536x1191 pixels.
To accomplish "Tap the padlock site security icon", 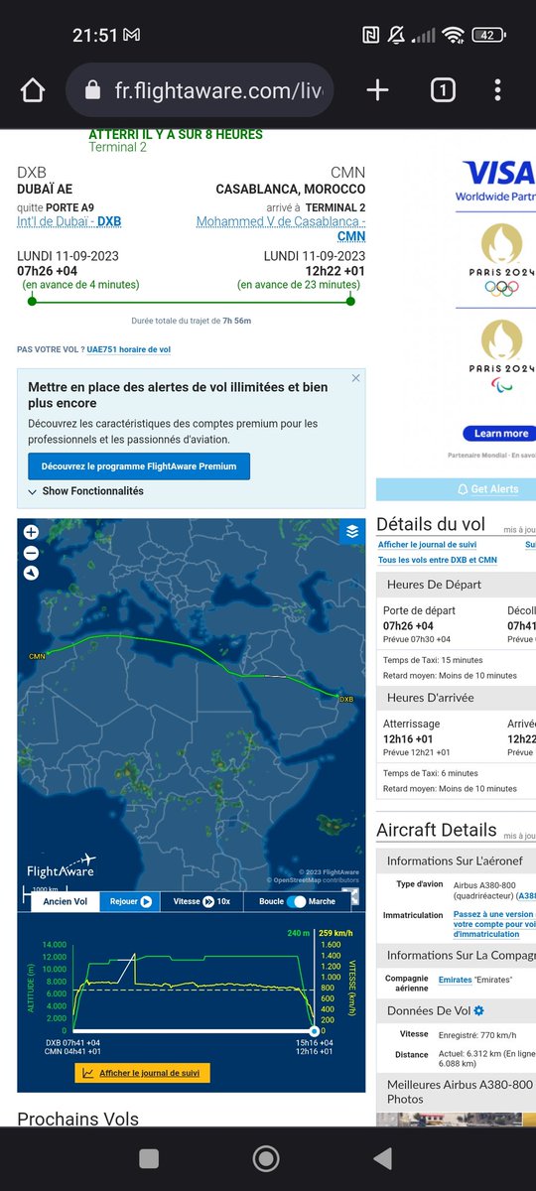I will (93, 90).
